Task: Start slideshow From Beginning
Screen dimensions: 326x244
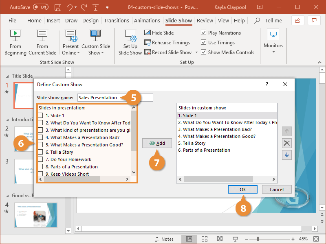Action: click(15, 41)
